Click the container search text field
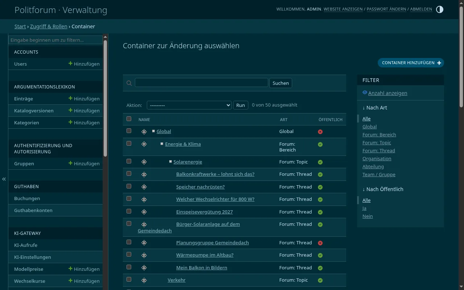This screenshot has height=290, width=464. (202, 82)
